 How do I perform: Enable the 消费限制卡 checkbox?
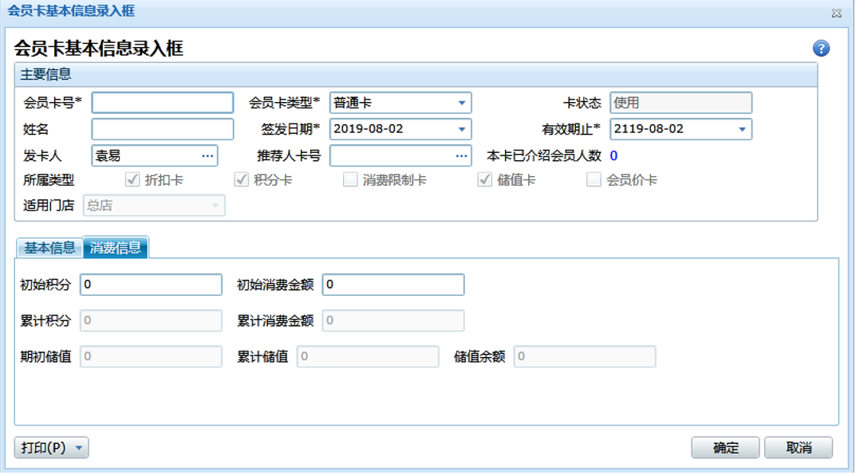(x=350, y=180)
